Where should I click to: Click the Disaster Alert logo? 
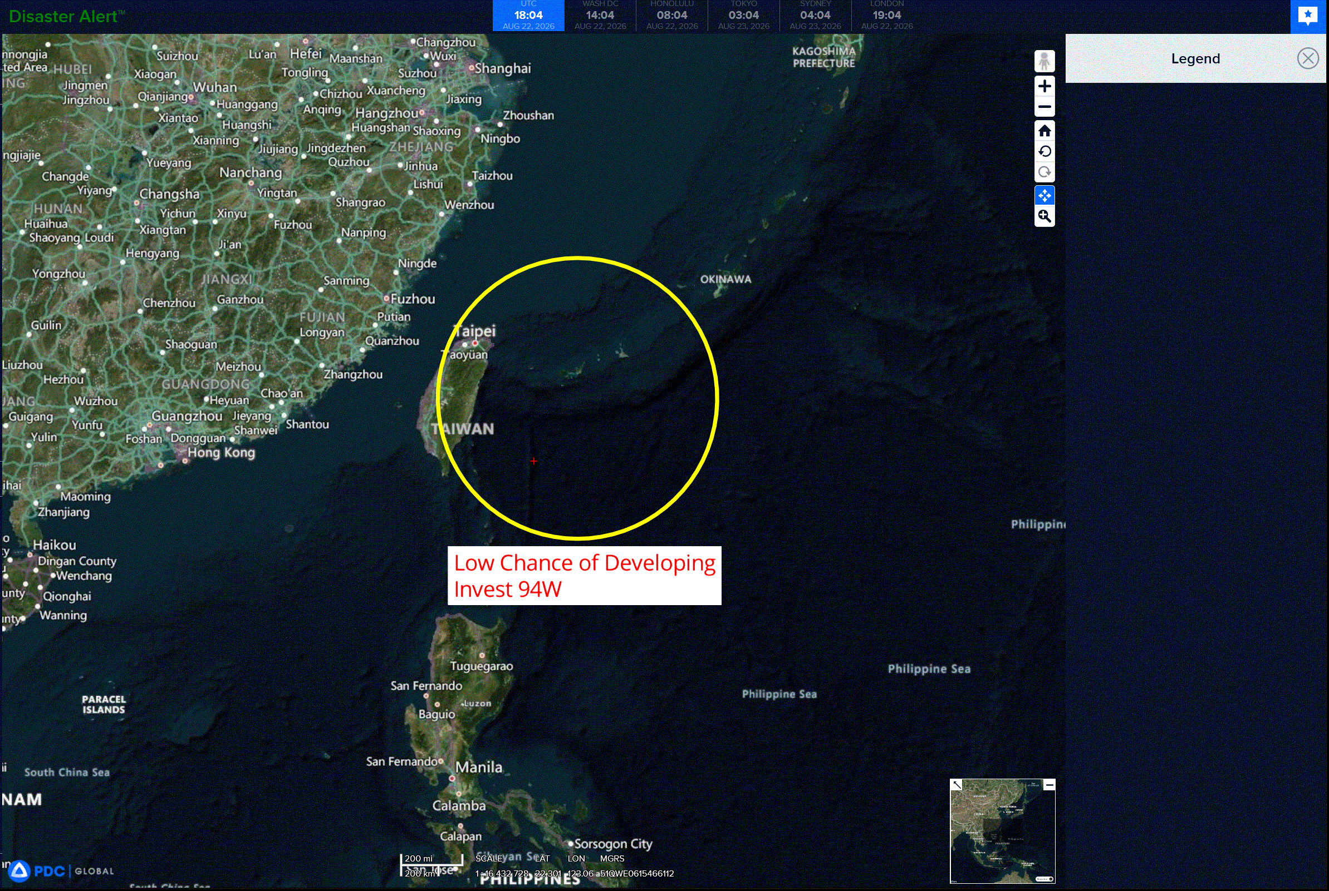pos(67,17)
